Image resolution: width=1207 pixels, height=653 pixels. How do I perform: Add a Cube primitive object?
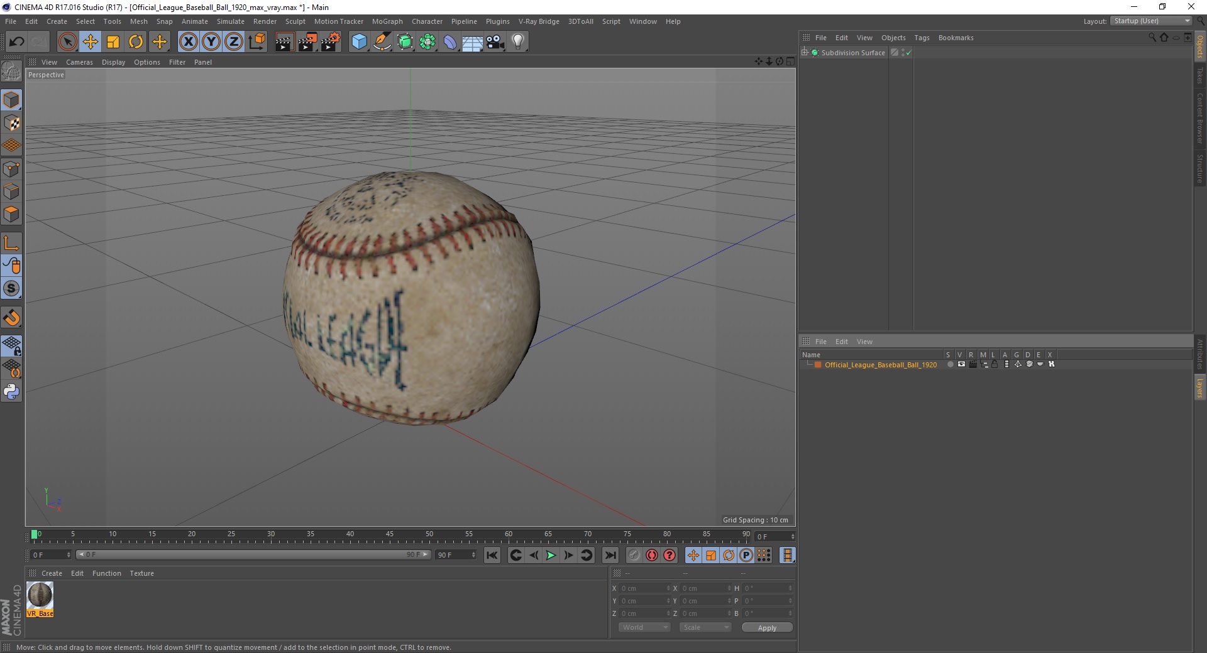[x=359, y=42]
